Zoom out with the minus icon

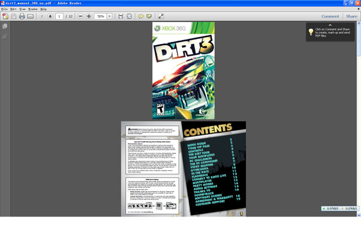[80, 16]
